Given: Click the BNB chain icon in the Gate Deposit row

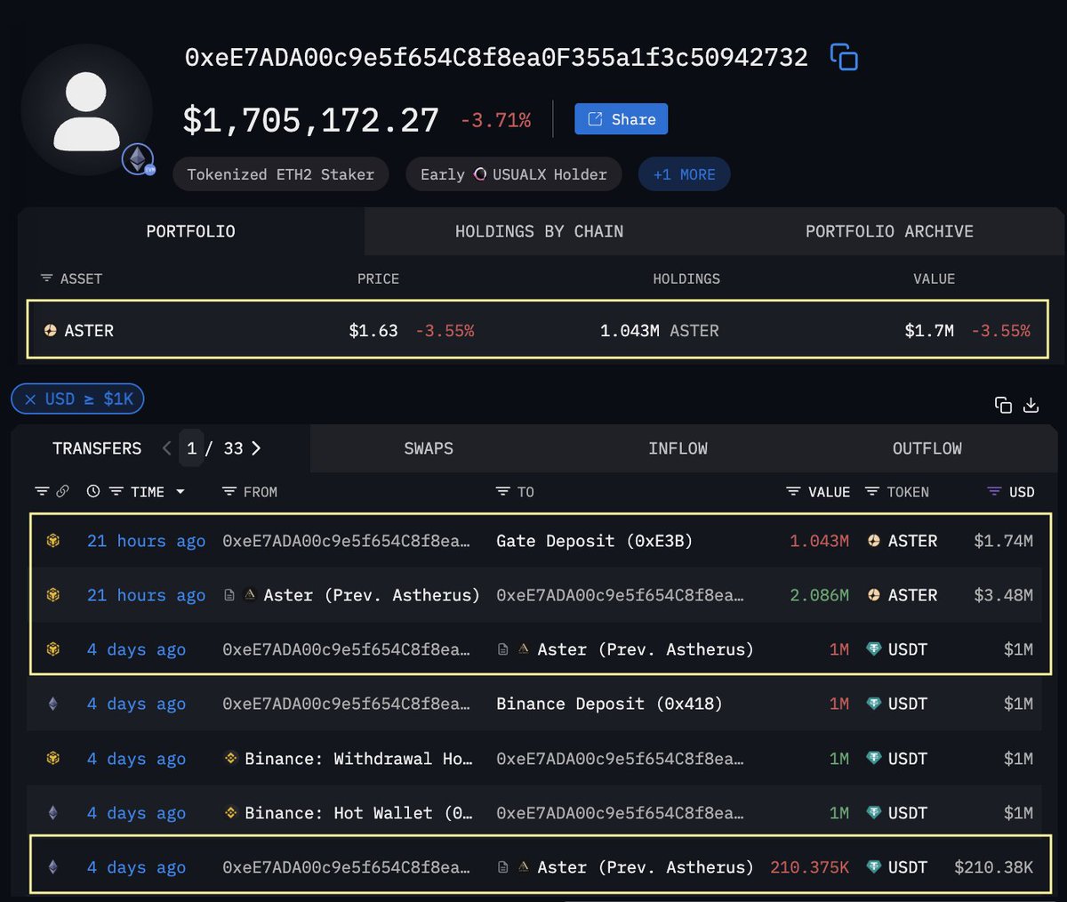Looking at the screenshot, I should click(x=53, y=541).
